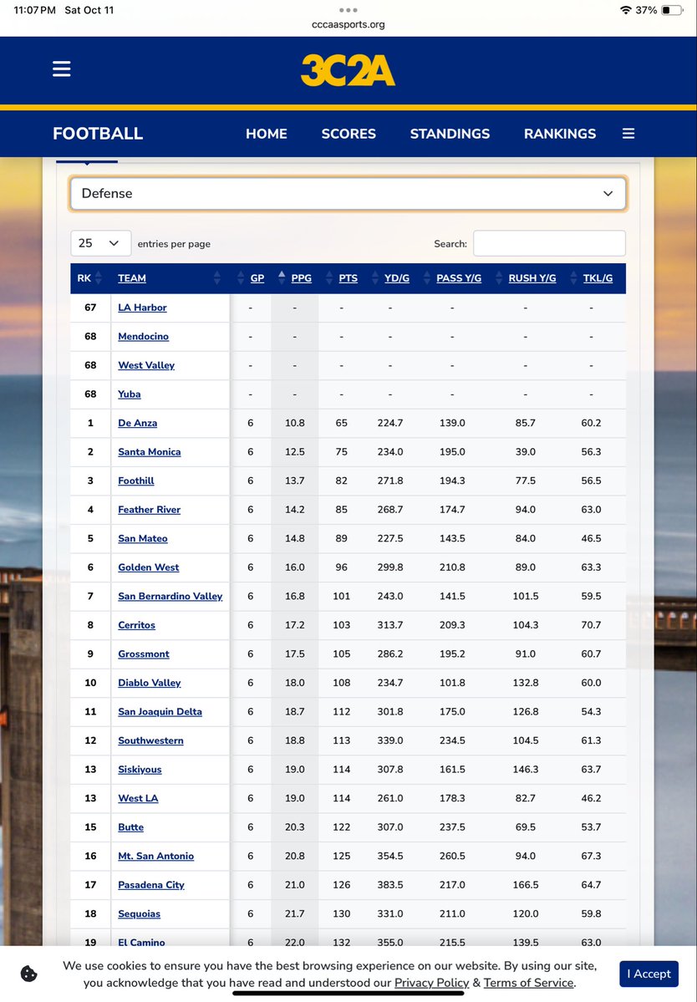Image resolution: width=697 pixels, height=1002 pixels.
Task: Select Santa Monica's 39.0 rush yards value
Action: [x=526, y=452]
